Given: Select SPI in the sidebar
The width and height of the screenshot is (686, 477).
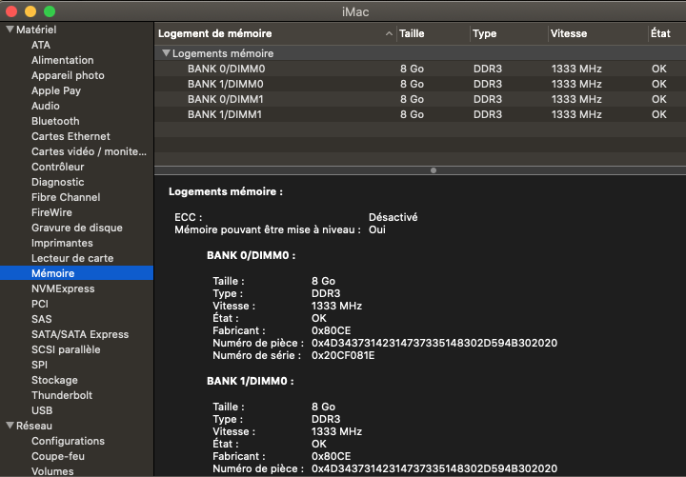Looking at the screenshot, I should pos(39,365).
